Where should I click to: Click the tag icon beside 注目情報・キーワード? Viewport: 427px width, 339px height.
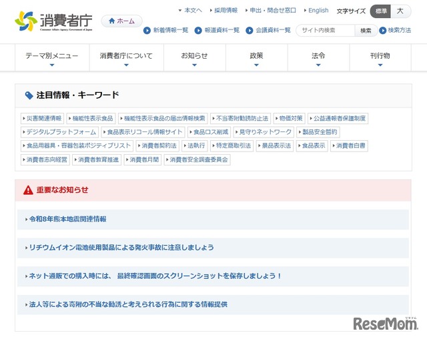pyautogui.click(x=29, y=95)
